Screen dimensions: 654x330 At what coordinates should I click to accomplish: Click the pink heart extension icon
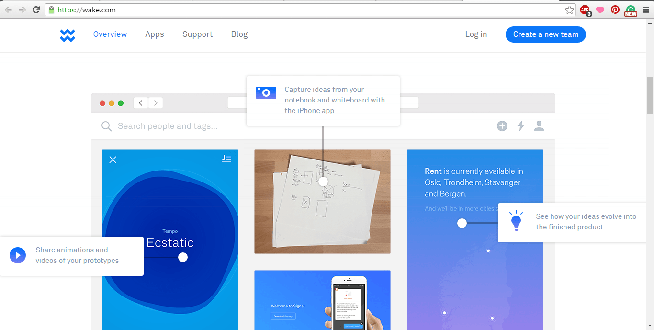point(600,10)
